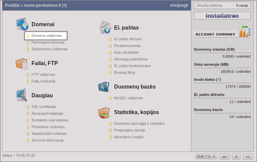The image size is (257, 162).
Task: Click the Daugiau wrench monitor icon
Action: (x=22, y=95)
